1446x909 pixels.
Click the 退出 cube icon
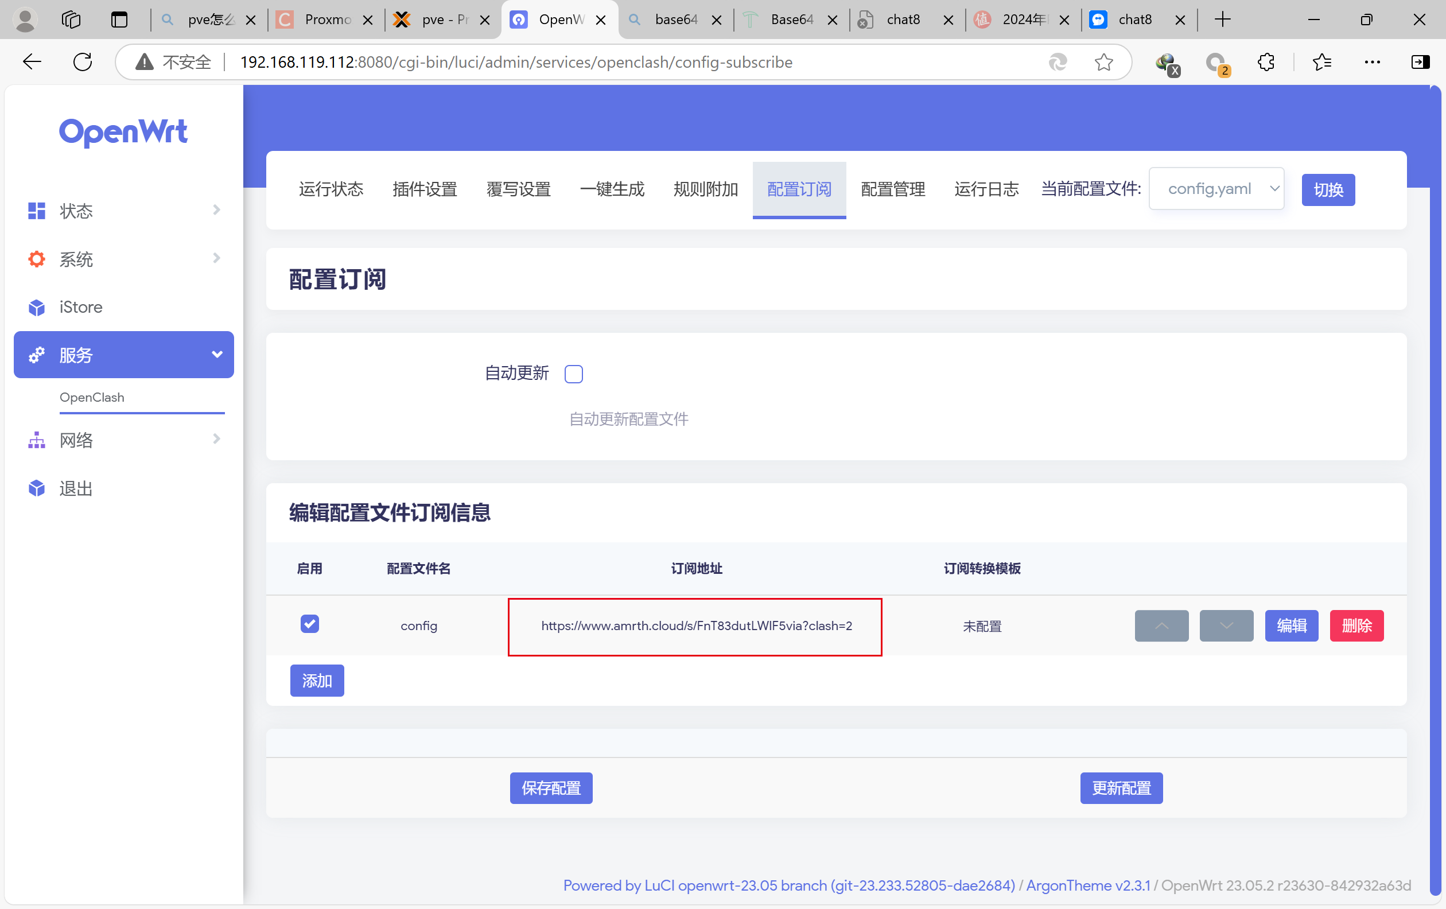(37, 488)
